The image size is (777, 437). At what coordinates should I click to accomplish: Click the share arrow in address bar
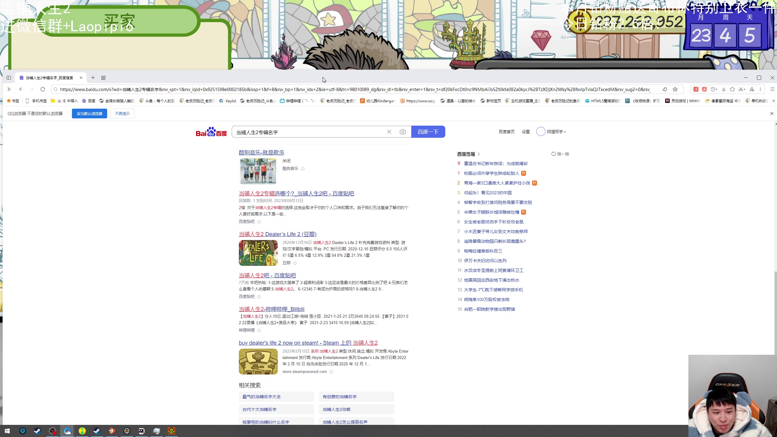[665, 89]
